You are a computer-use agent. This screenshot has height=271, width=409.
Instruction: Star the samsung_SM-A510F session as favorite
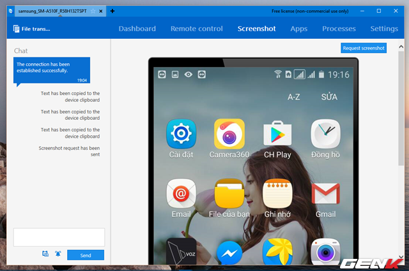pos(93,11)
